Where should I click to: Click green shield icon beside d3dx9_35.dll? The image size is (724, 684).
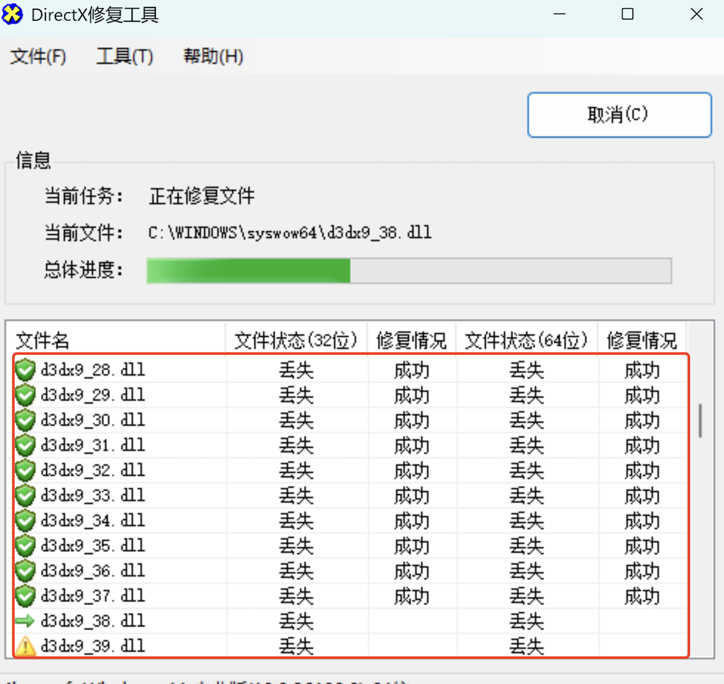[x=25, y=546]
